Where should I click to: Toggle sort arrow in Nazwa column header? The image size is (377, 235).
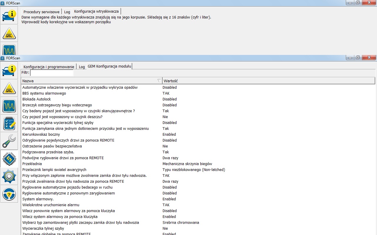point(159,81)
